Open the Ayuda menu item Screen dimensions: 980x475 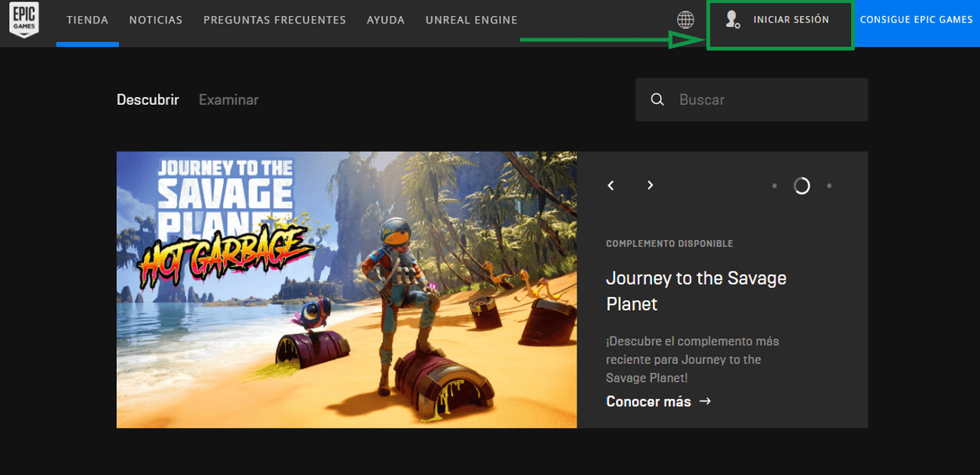pyautogui.click(x=386, y=20)
